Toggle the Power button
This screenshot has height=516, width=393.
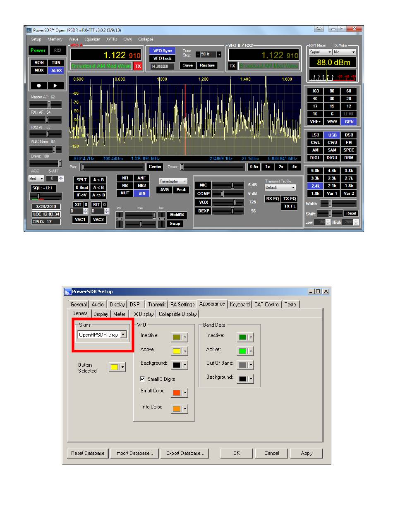tap(38, 50)
